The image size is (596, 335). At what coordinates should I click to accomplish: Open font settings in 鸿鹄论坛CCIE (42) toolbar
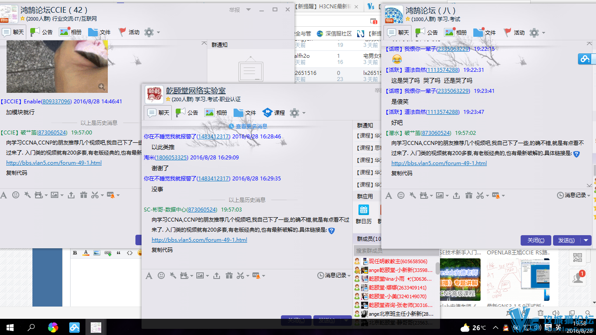[x=4, y=195]
